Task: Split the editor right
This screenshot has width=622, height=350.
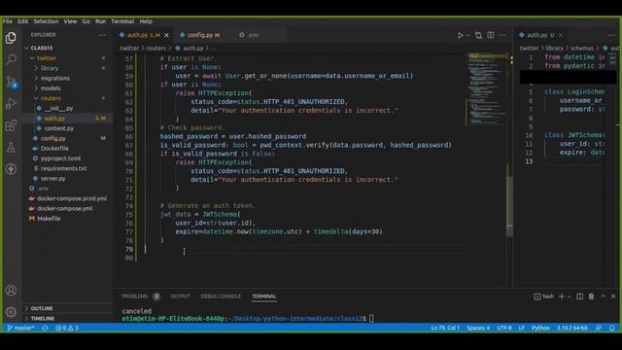Action: (491, 35)
